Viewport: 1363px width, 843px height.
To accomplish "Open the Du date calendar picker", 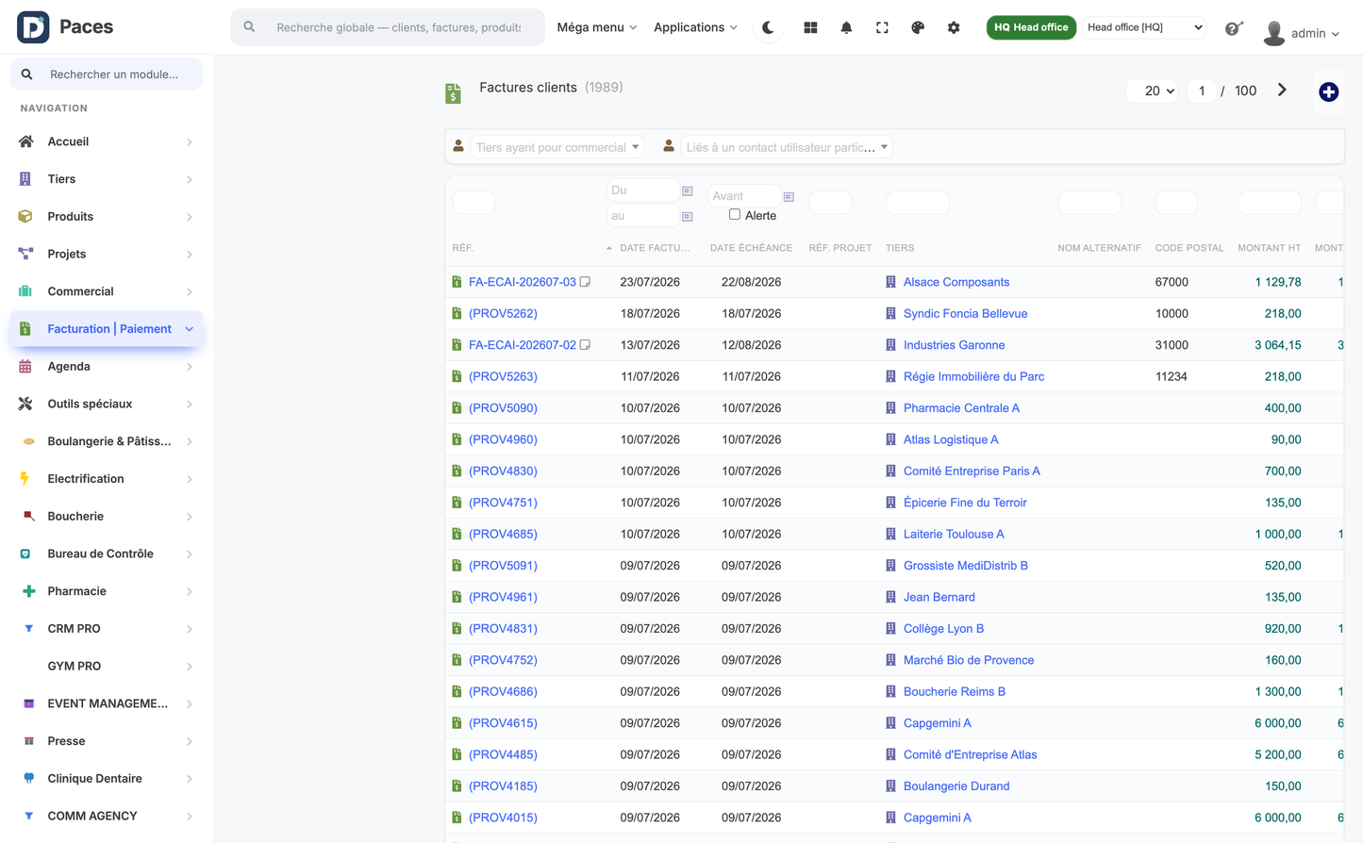I will click(688, 190).
